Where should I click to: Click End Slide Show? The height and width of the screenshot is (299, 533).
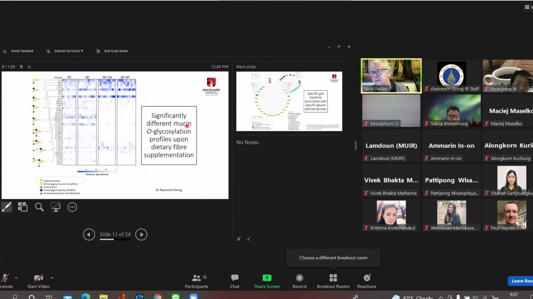(x=112, y=51)
